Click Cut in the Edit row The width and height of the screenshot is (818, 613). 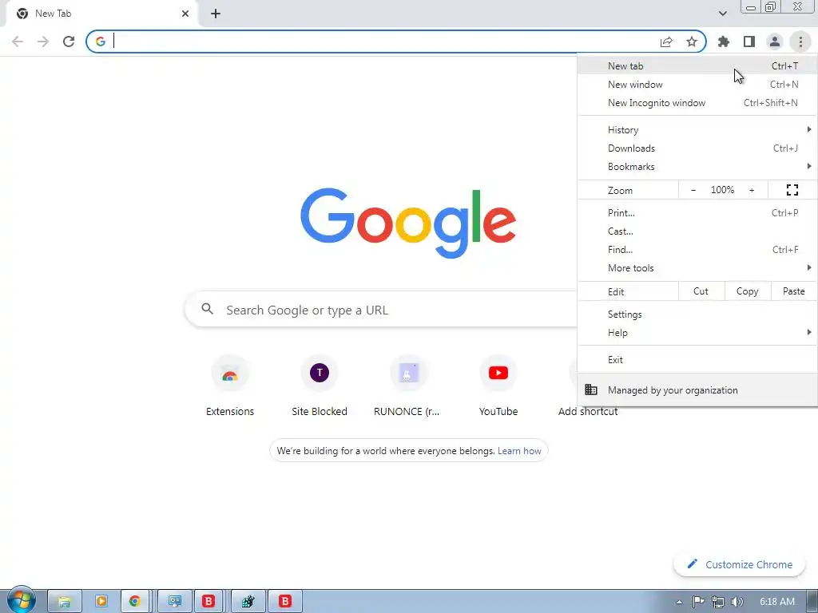pyautogui.click(x=701, y=291)
